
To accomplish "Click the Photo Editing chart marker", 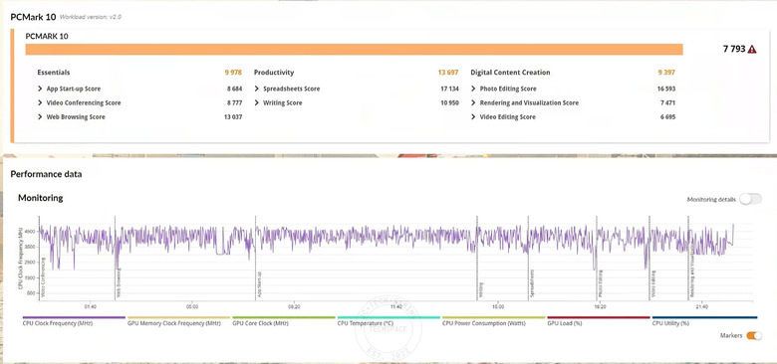I will [601, 283].
